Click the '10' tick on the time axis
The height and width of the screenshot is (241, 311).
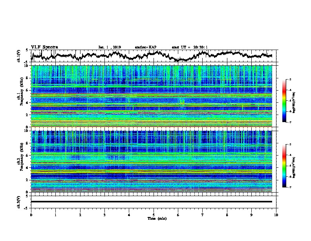tap(276, 215)
